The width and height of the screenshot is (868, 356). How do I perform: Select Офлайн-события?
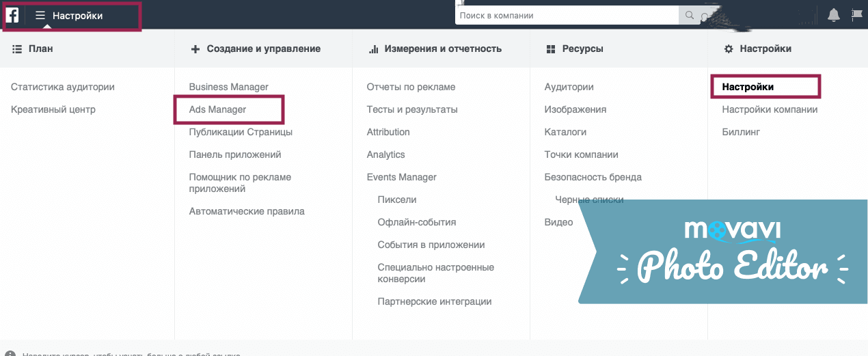click(417, 222)
